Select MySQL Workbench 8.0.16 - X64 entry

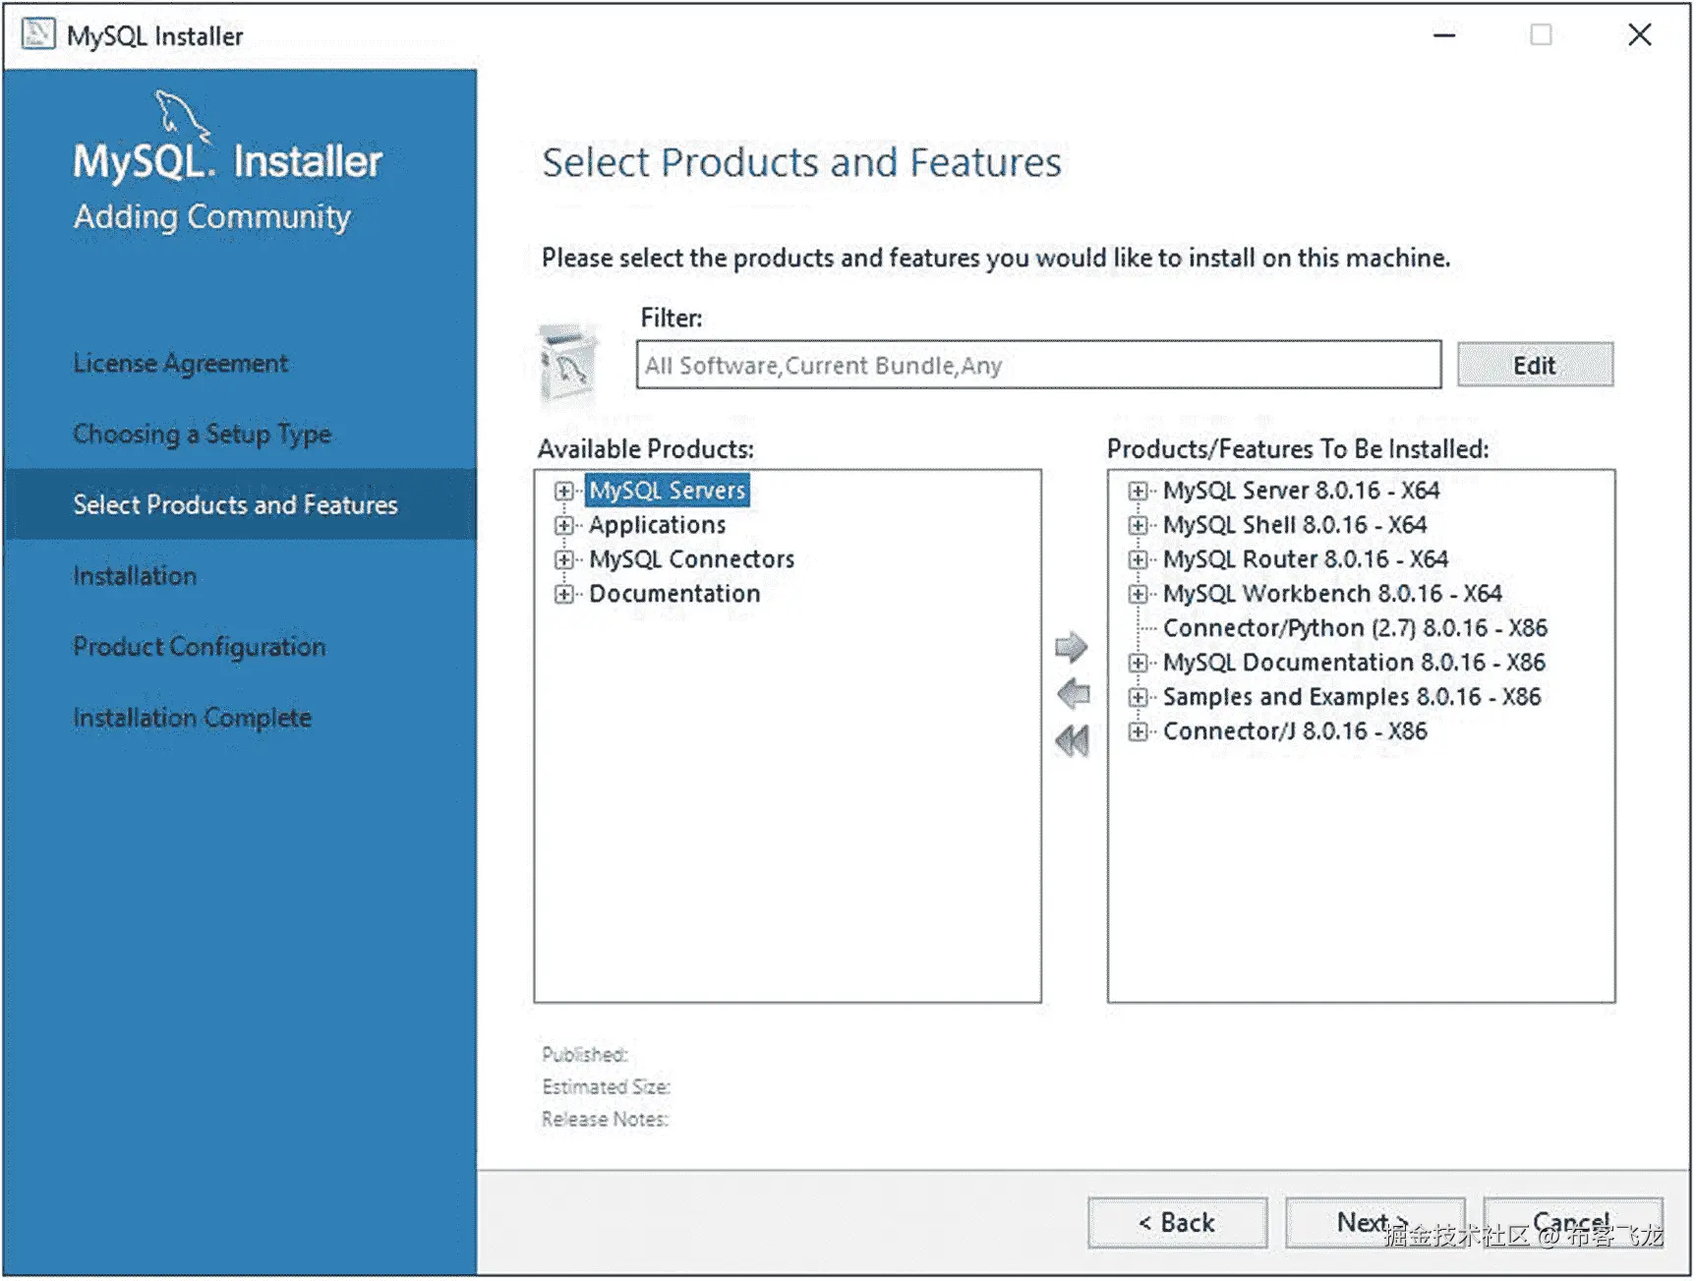[x=1332, y=594]
